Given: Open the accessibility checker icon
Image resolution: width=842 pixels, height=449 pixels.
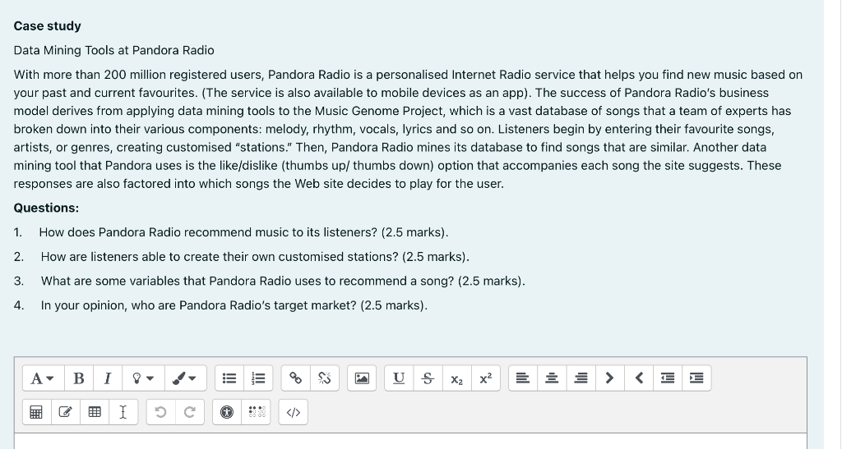Looking at the screenshot, I should point(227,412).
